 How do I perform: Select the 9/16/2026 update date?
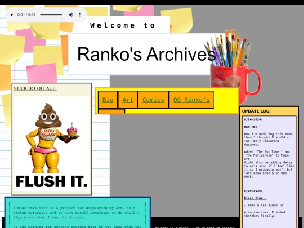tap(253, 119)
